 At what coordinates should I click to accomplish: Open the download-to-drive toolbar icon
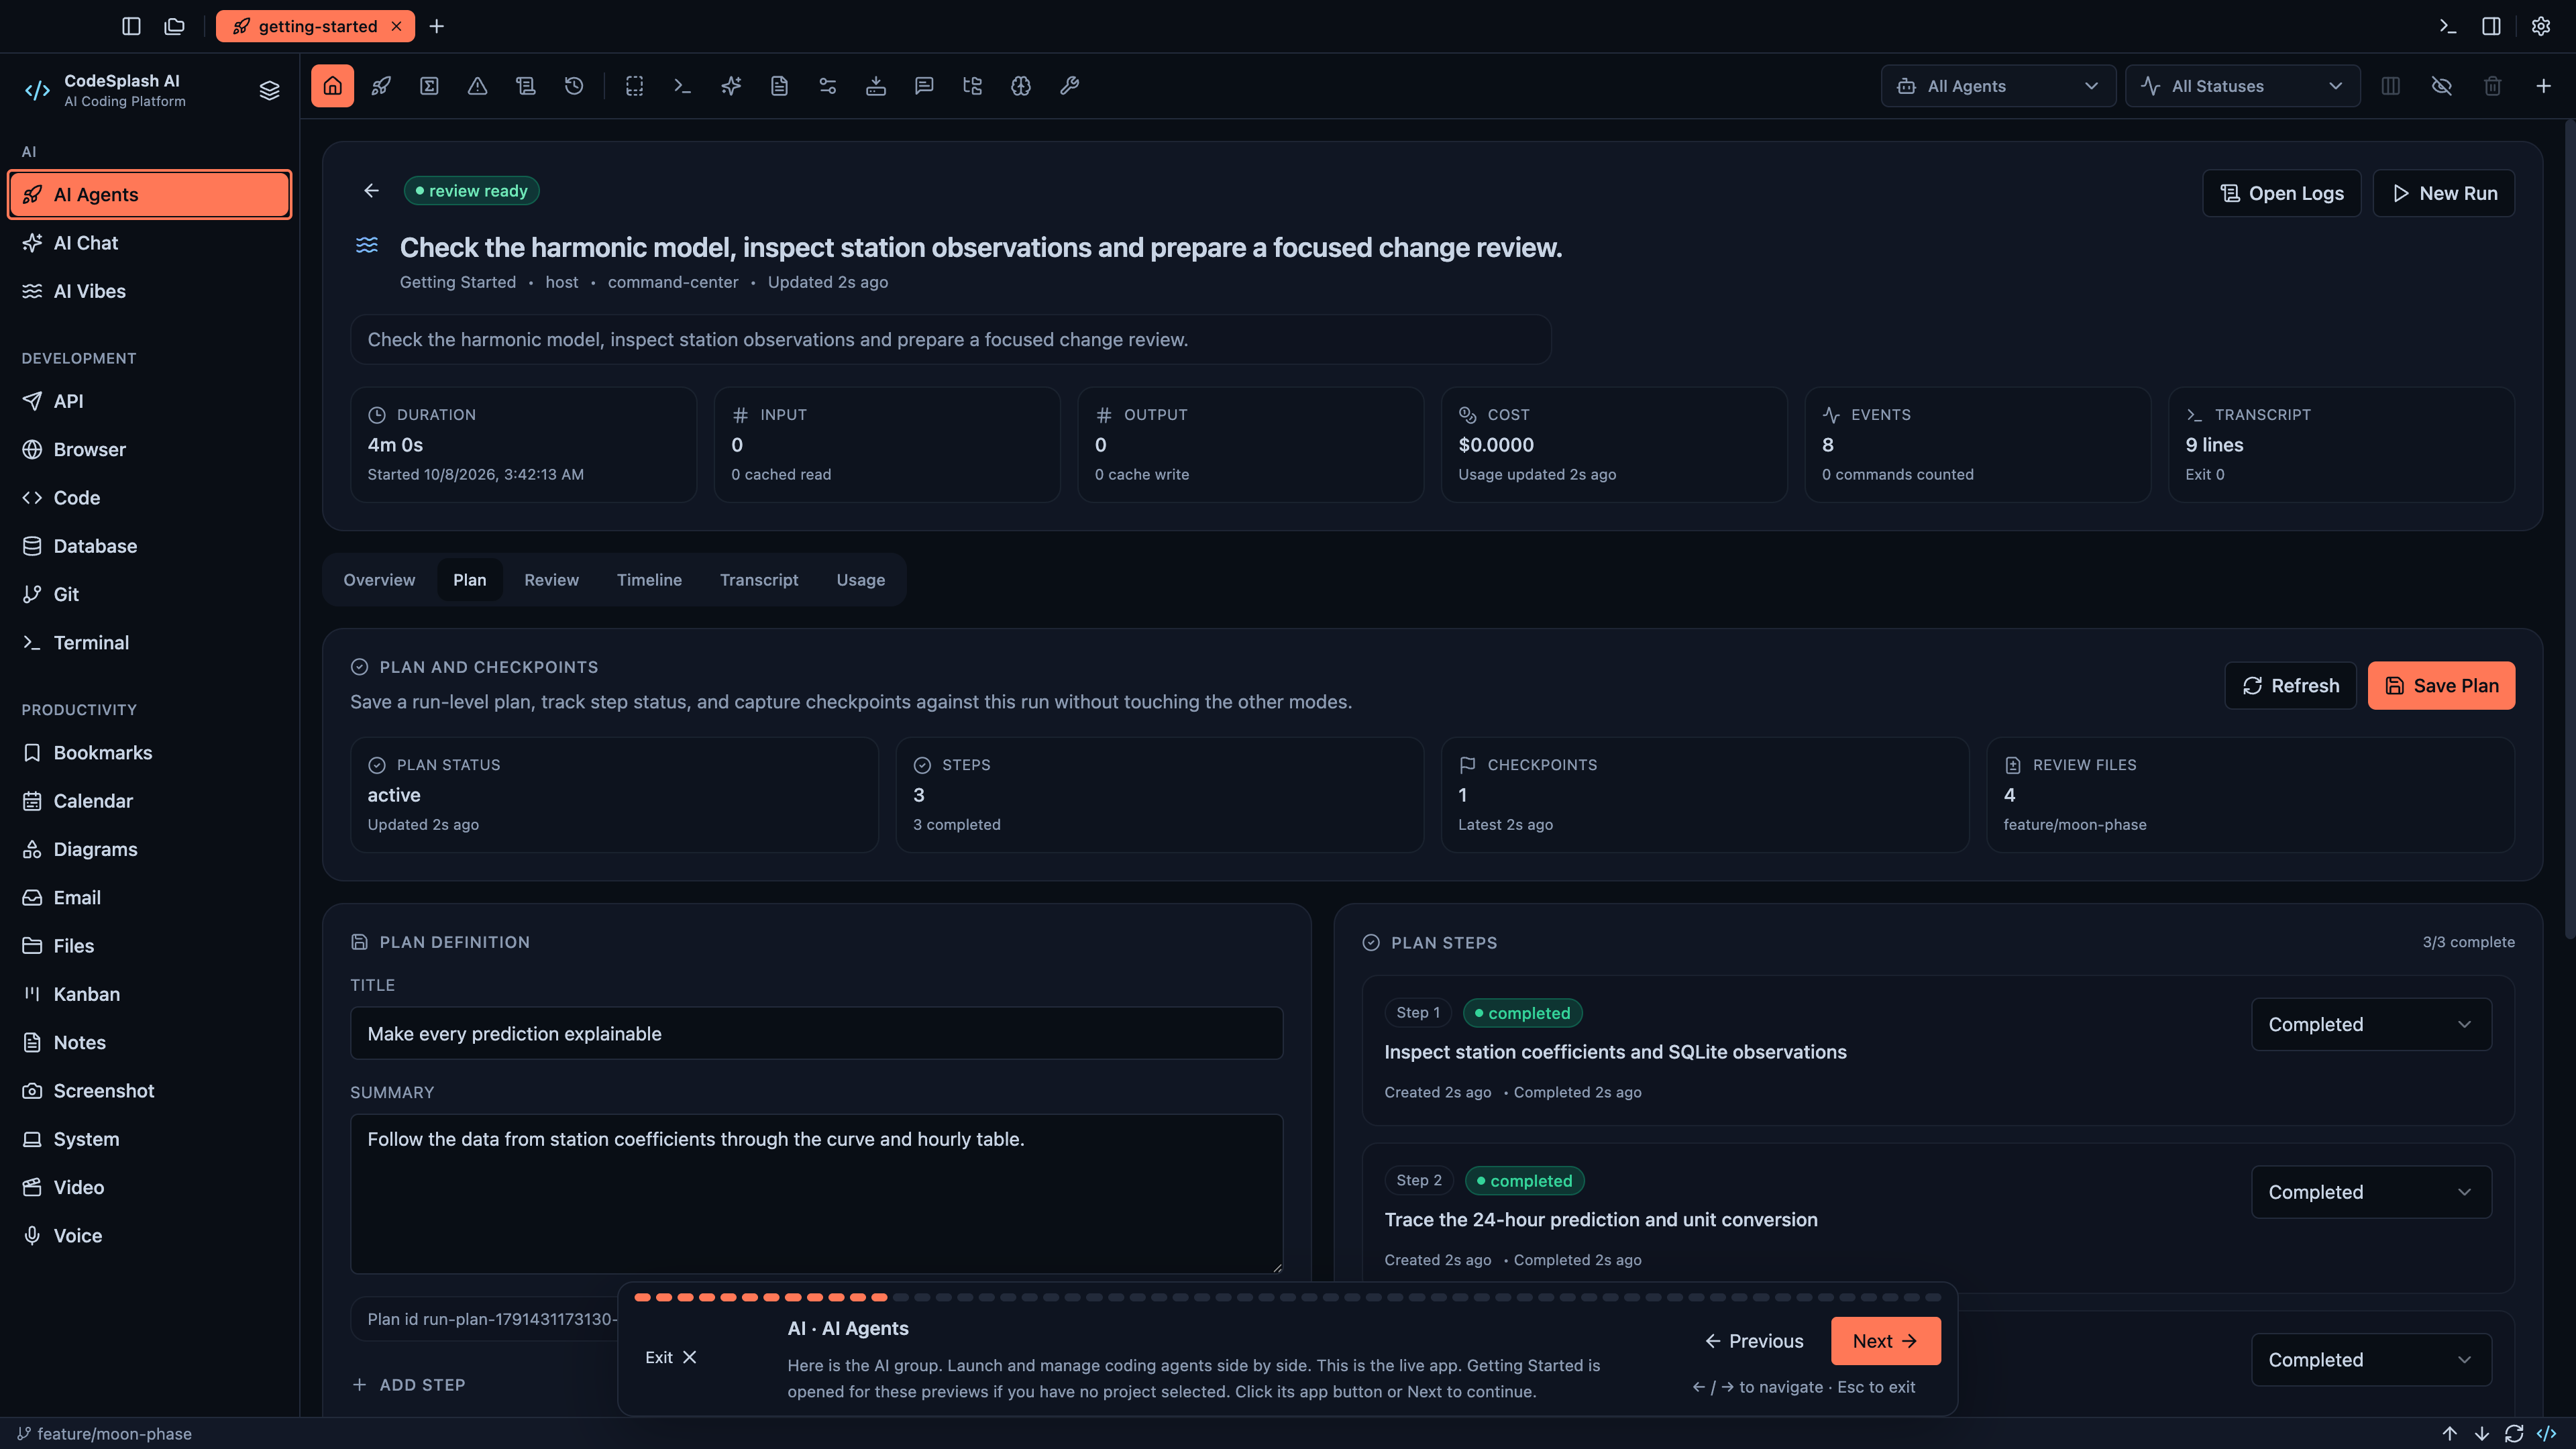pos(876,86)
